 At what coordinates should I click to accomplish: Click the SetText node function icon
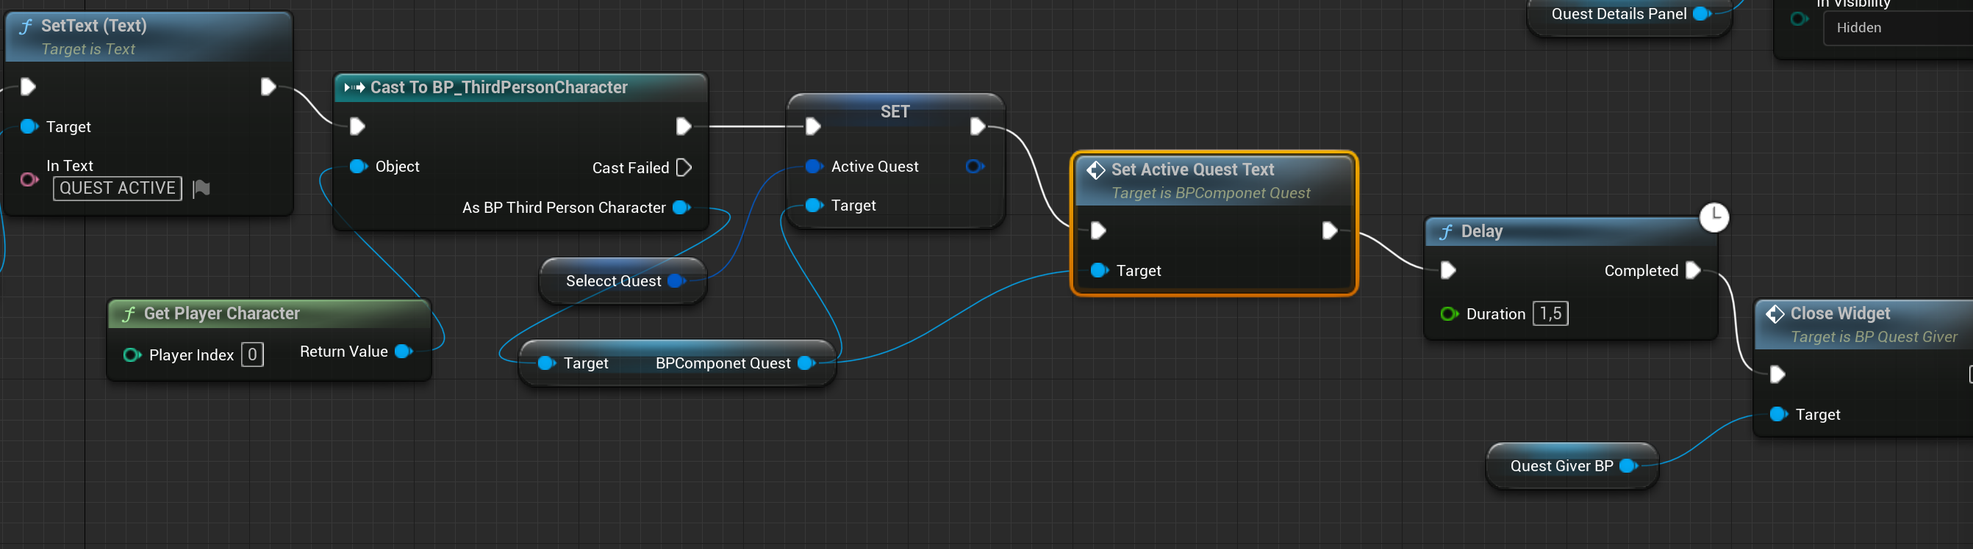[x=25, y=26]
